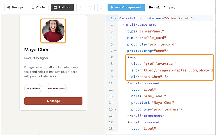216x135 pixels.
Task: Click the bio paragraph about data-heavy tools
Action: [51, 72]
